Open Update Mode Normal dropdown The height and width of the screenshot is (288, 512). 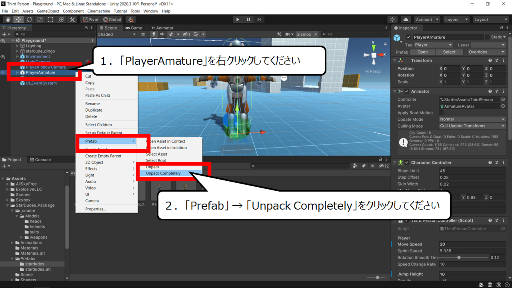point(472,119)
